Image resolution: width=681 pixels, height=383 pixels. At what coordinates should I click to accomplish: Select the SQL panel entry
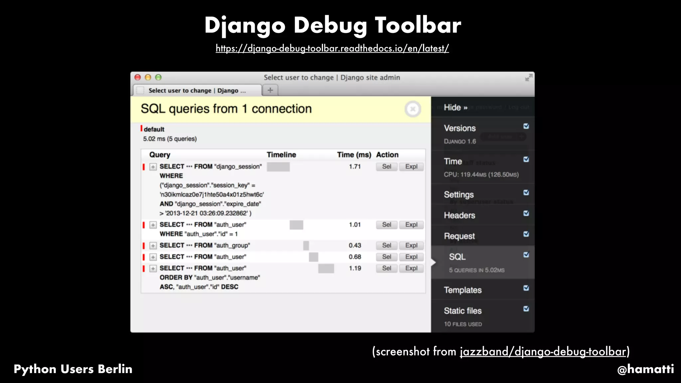[x=457, y=257]
